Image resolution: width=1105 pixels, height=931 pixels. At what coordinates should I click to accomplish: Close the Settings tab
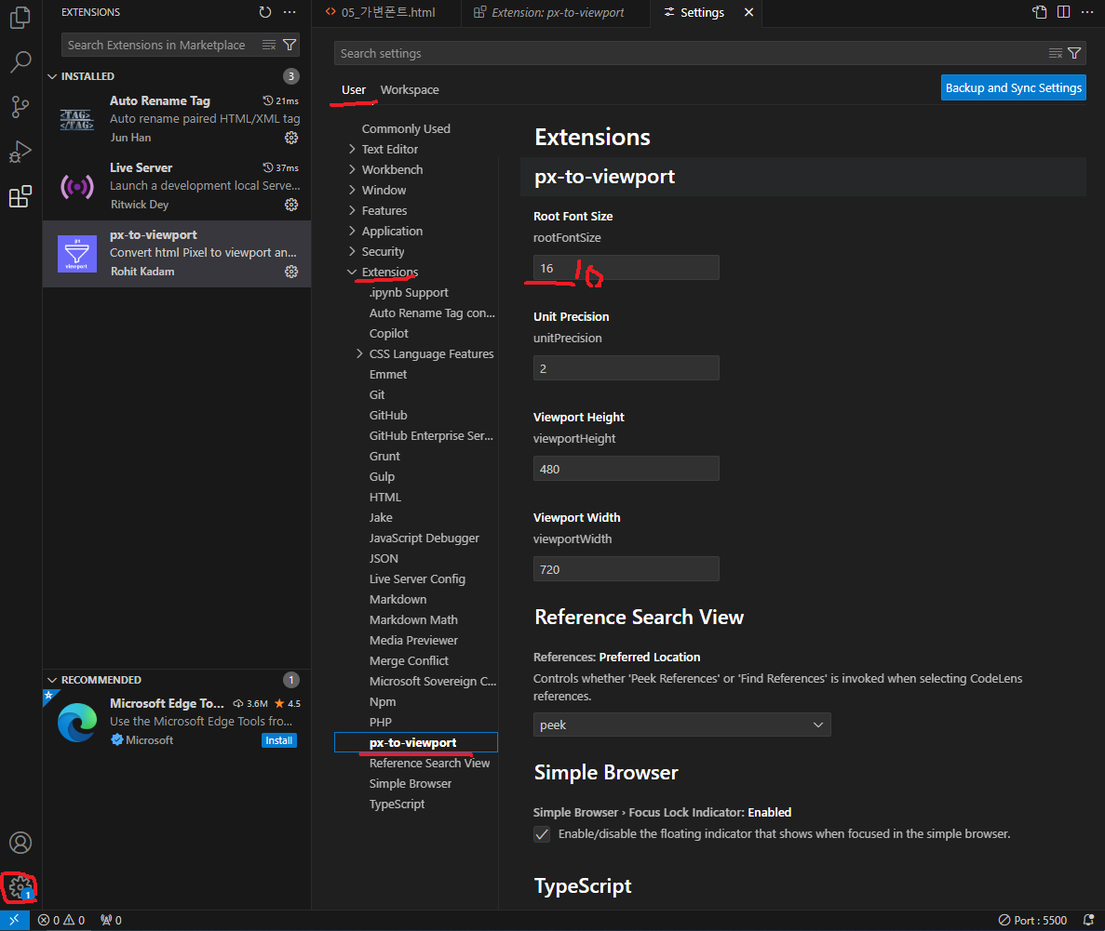pyautogui.click(x=748, y=12)
